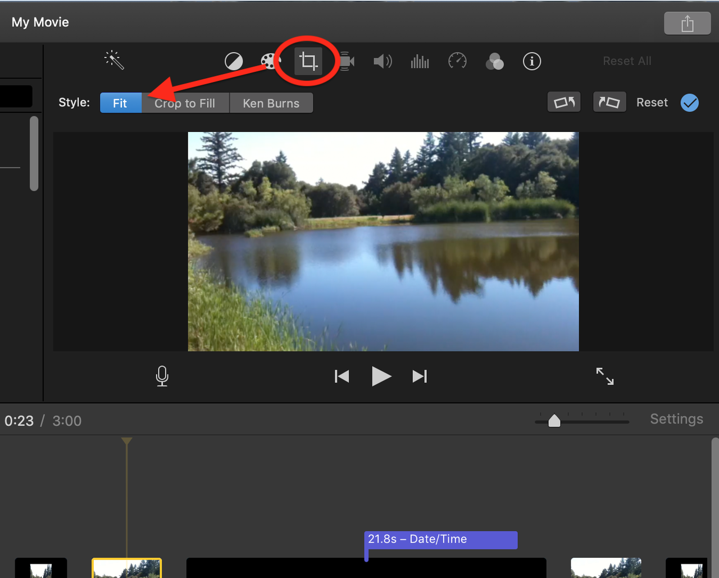Play the movie preview
719x578 pixels.
(x=381, y=376)
